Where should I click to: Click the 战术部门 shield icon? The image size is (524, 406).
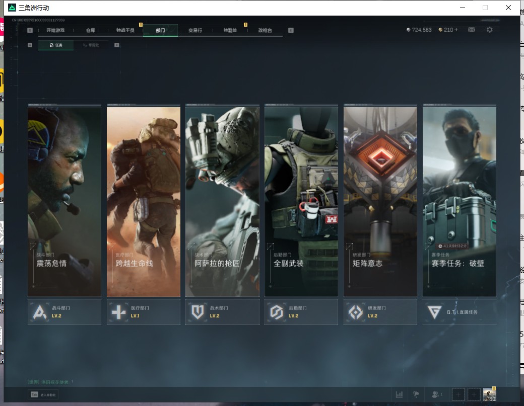198,312
